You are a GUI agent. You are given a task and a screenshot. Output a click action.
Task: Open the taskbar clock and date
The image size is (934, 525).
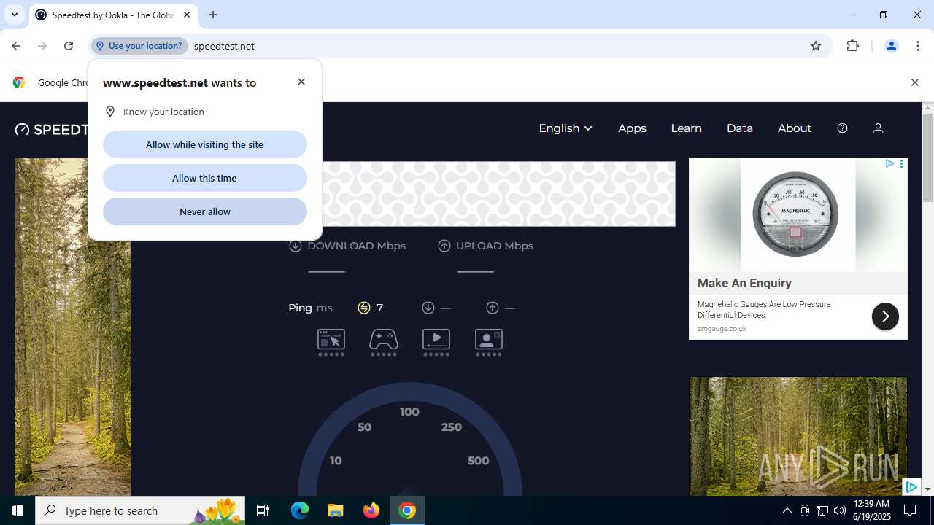871,510
